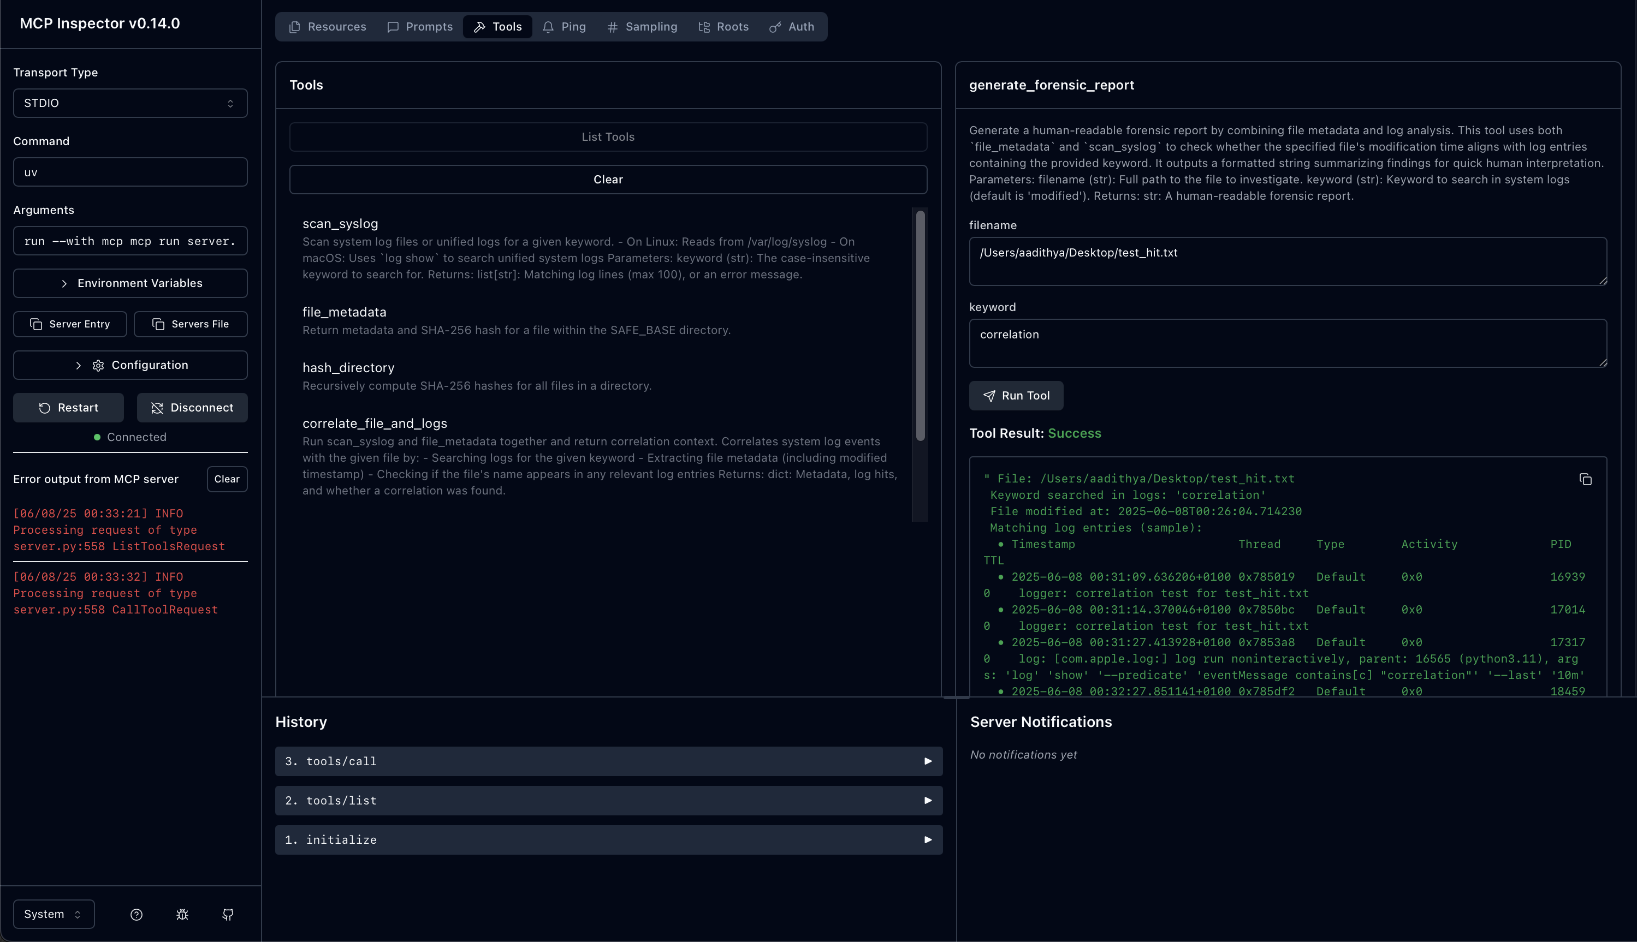Expand the Configuration section
Viewport: 1637px width, 942px height.
pos(130,365)
